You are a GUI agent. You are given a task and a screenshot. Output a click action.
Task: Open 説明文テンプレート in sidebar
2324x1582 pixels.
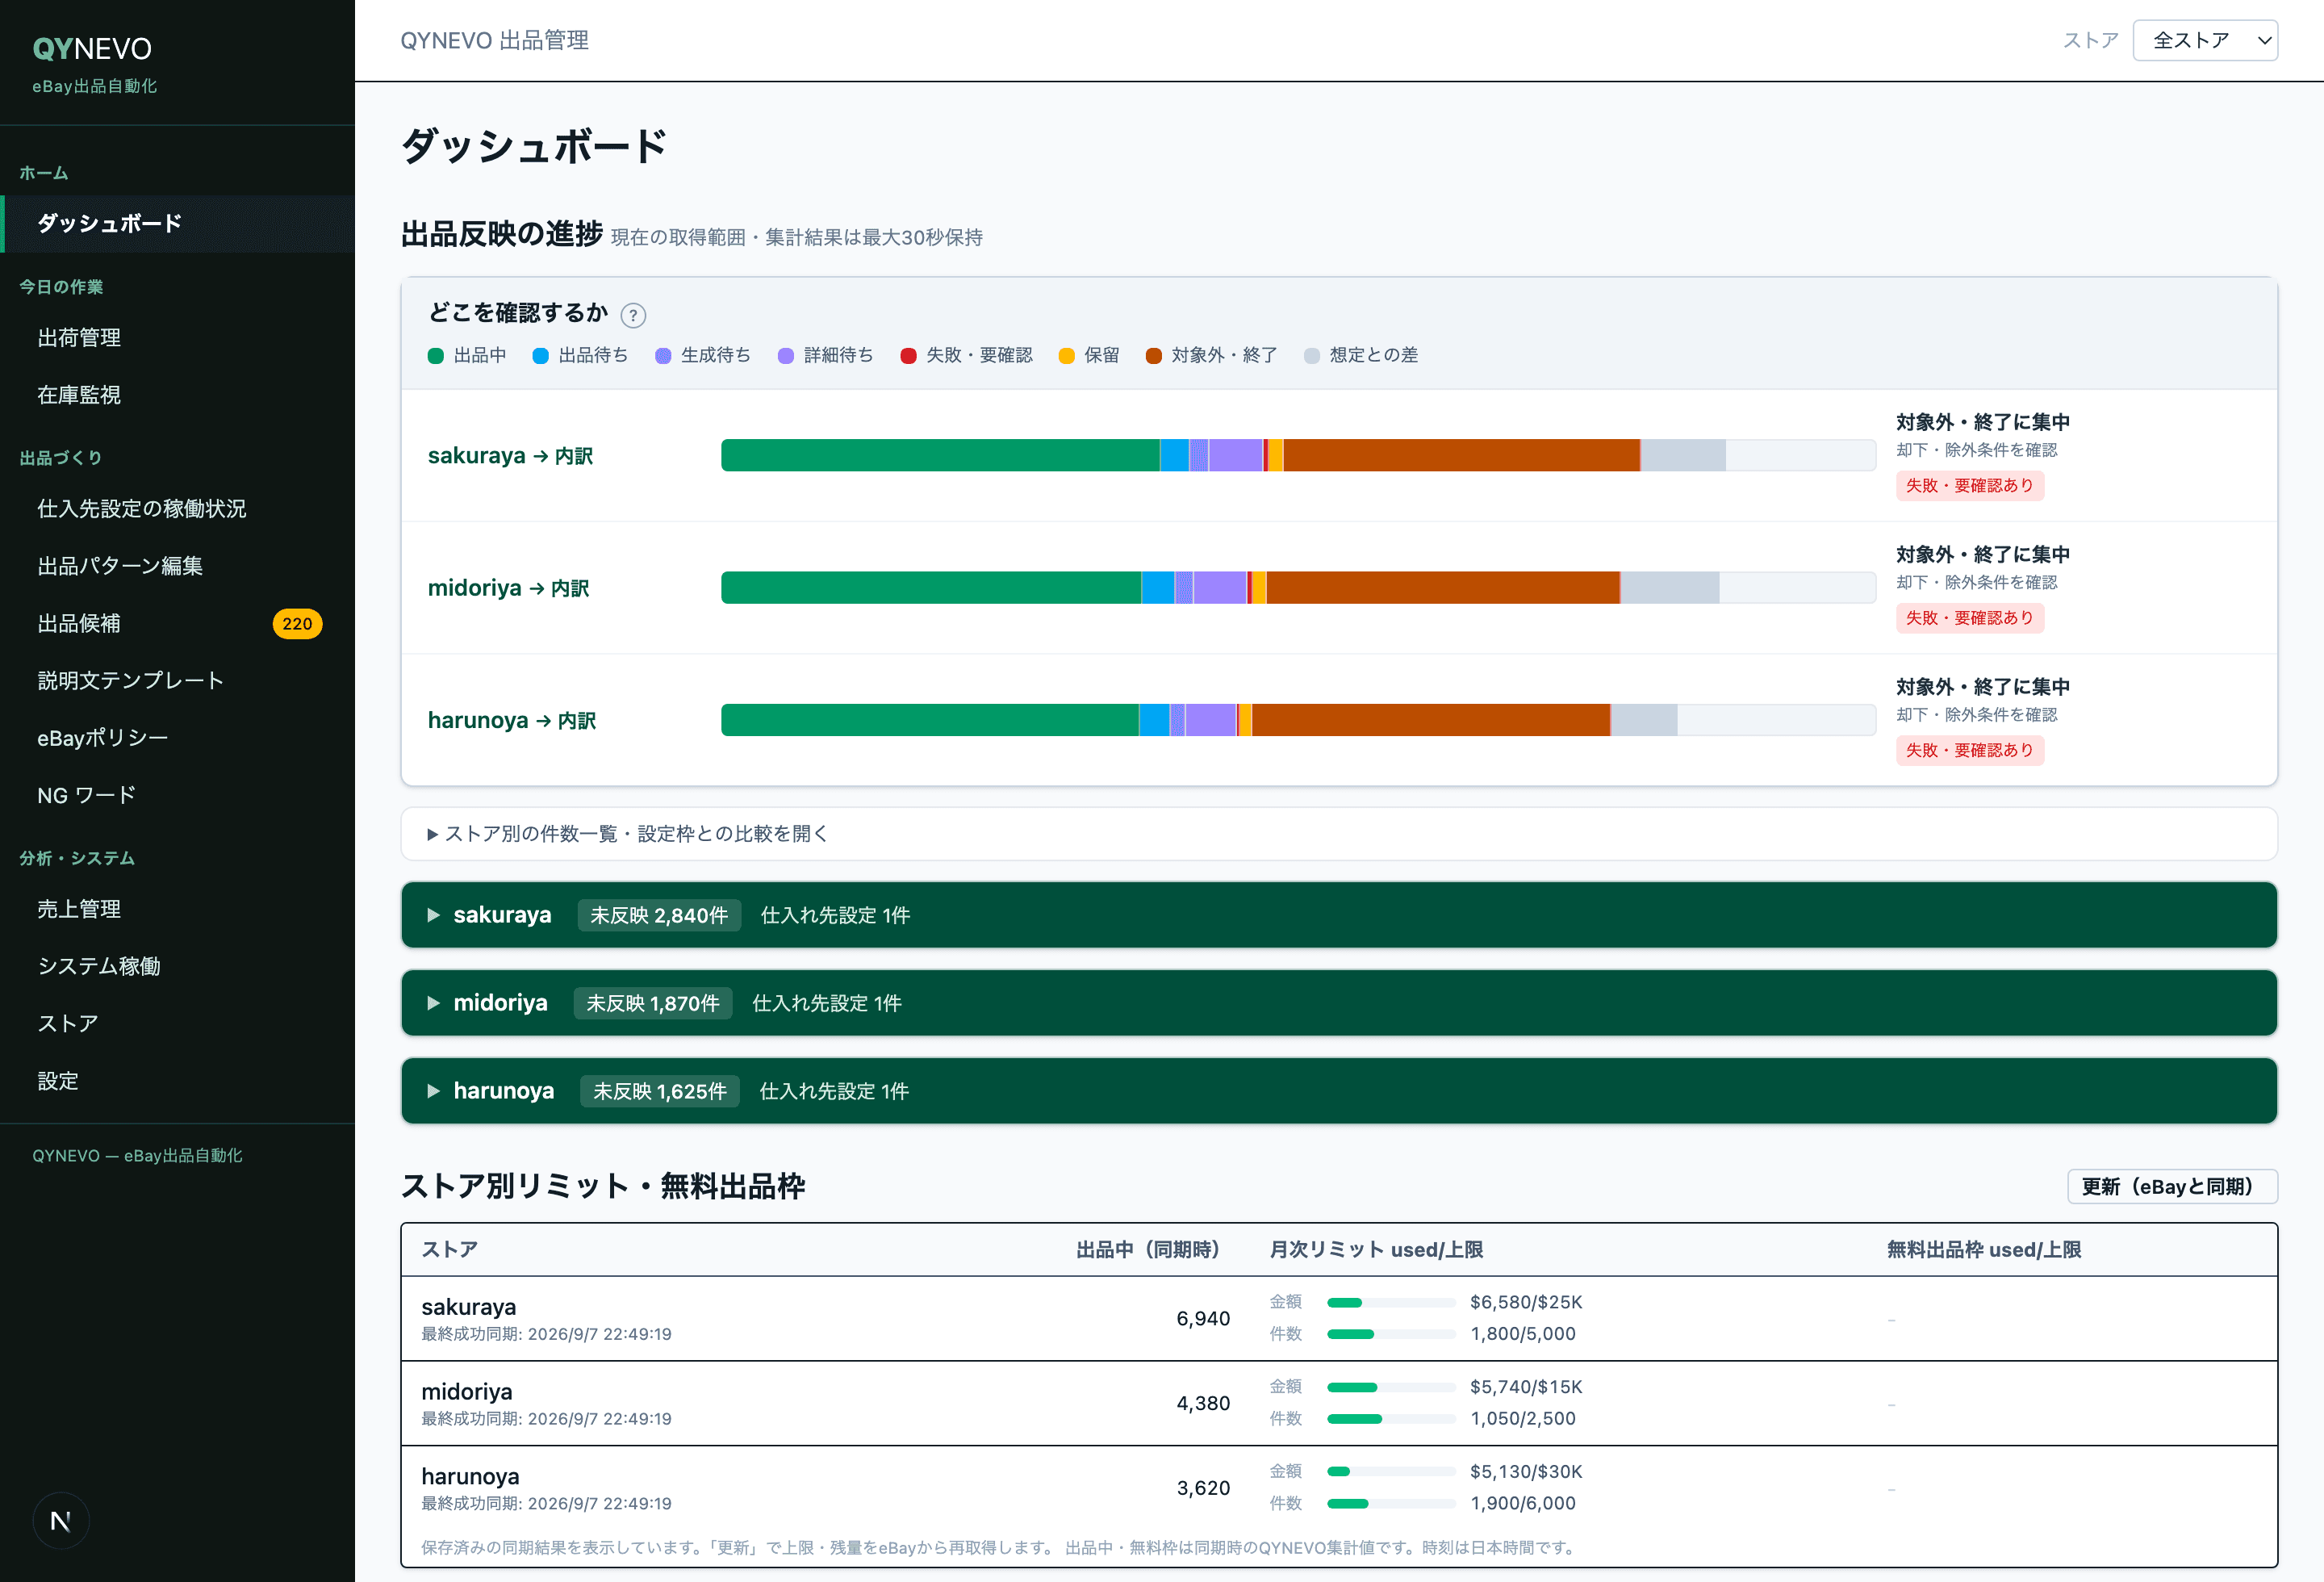coord(178,680)
